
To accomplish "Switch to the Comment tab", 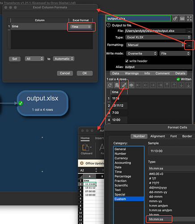I will tap(162, 73).
